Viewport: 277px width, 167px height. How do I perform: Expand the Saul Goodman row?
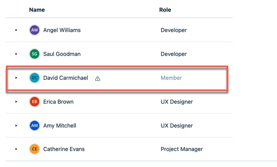16,54
